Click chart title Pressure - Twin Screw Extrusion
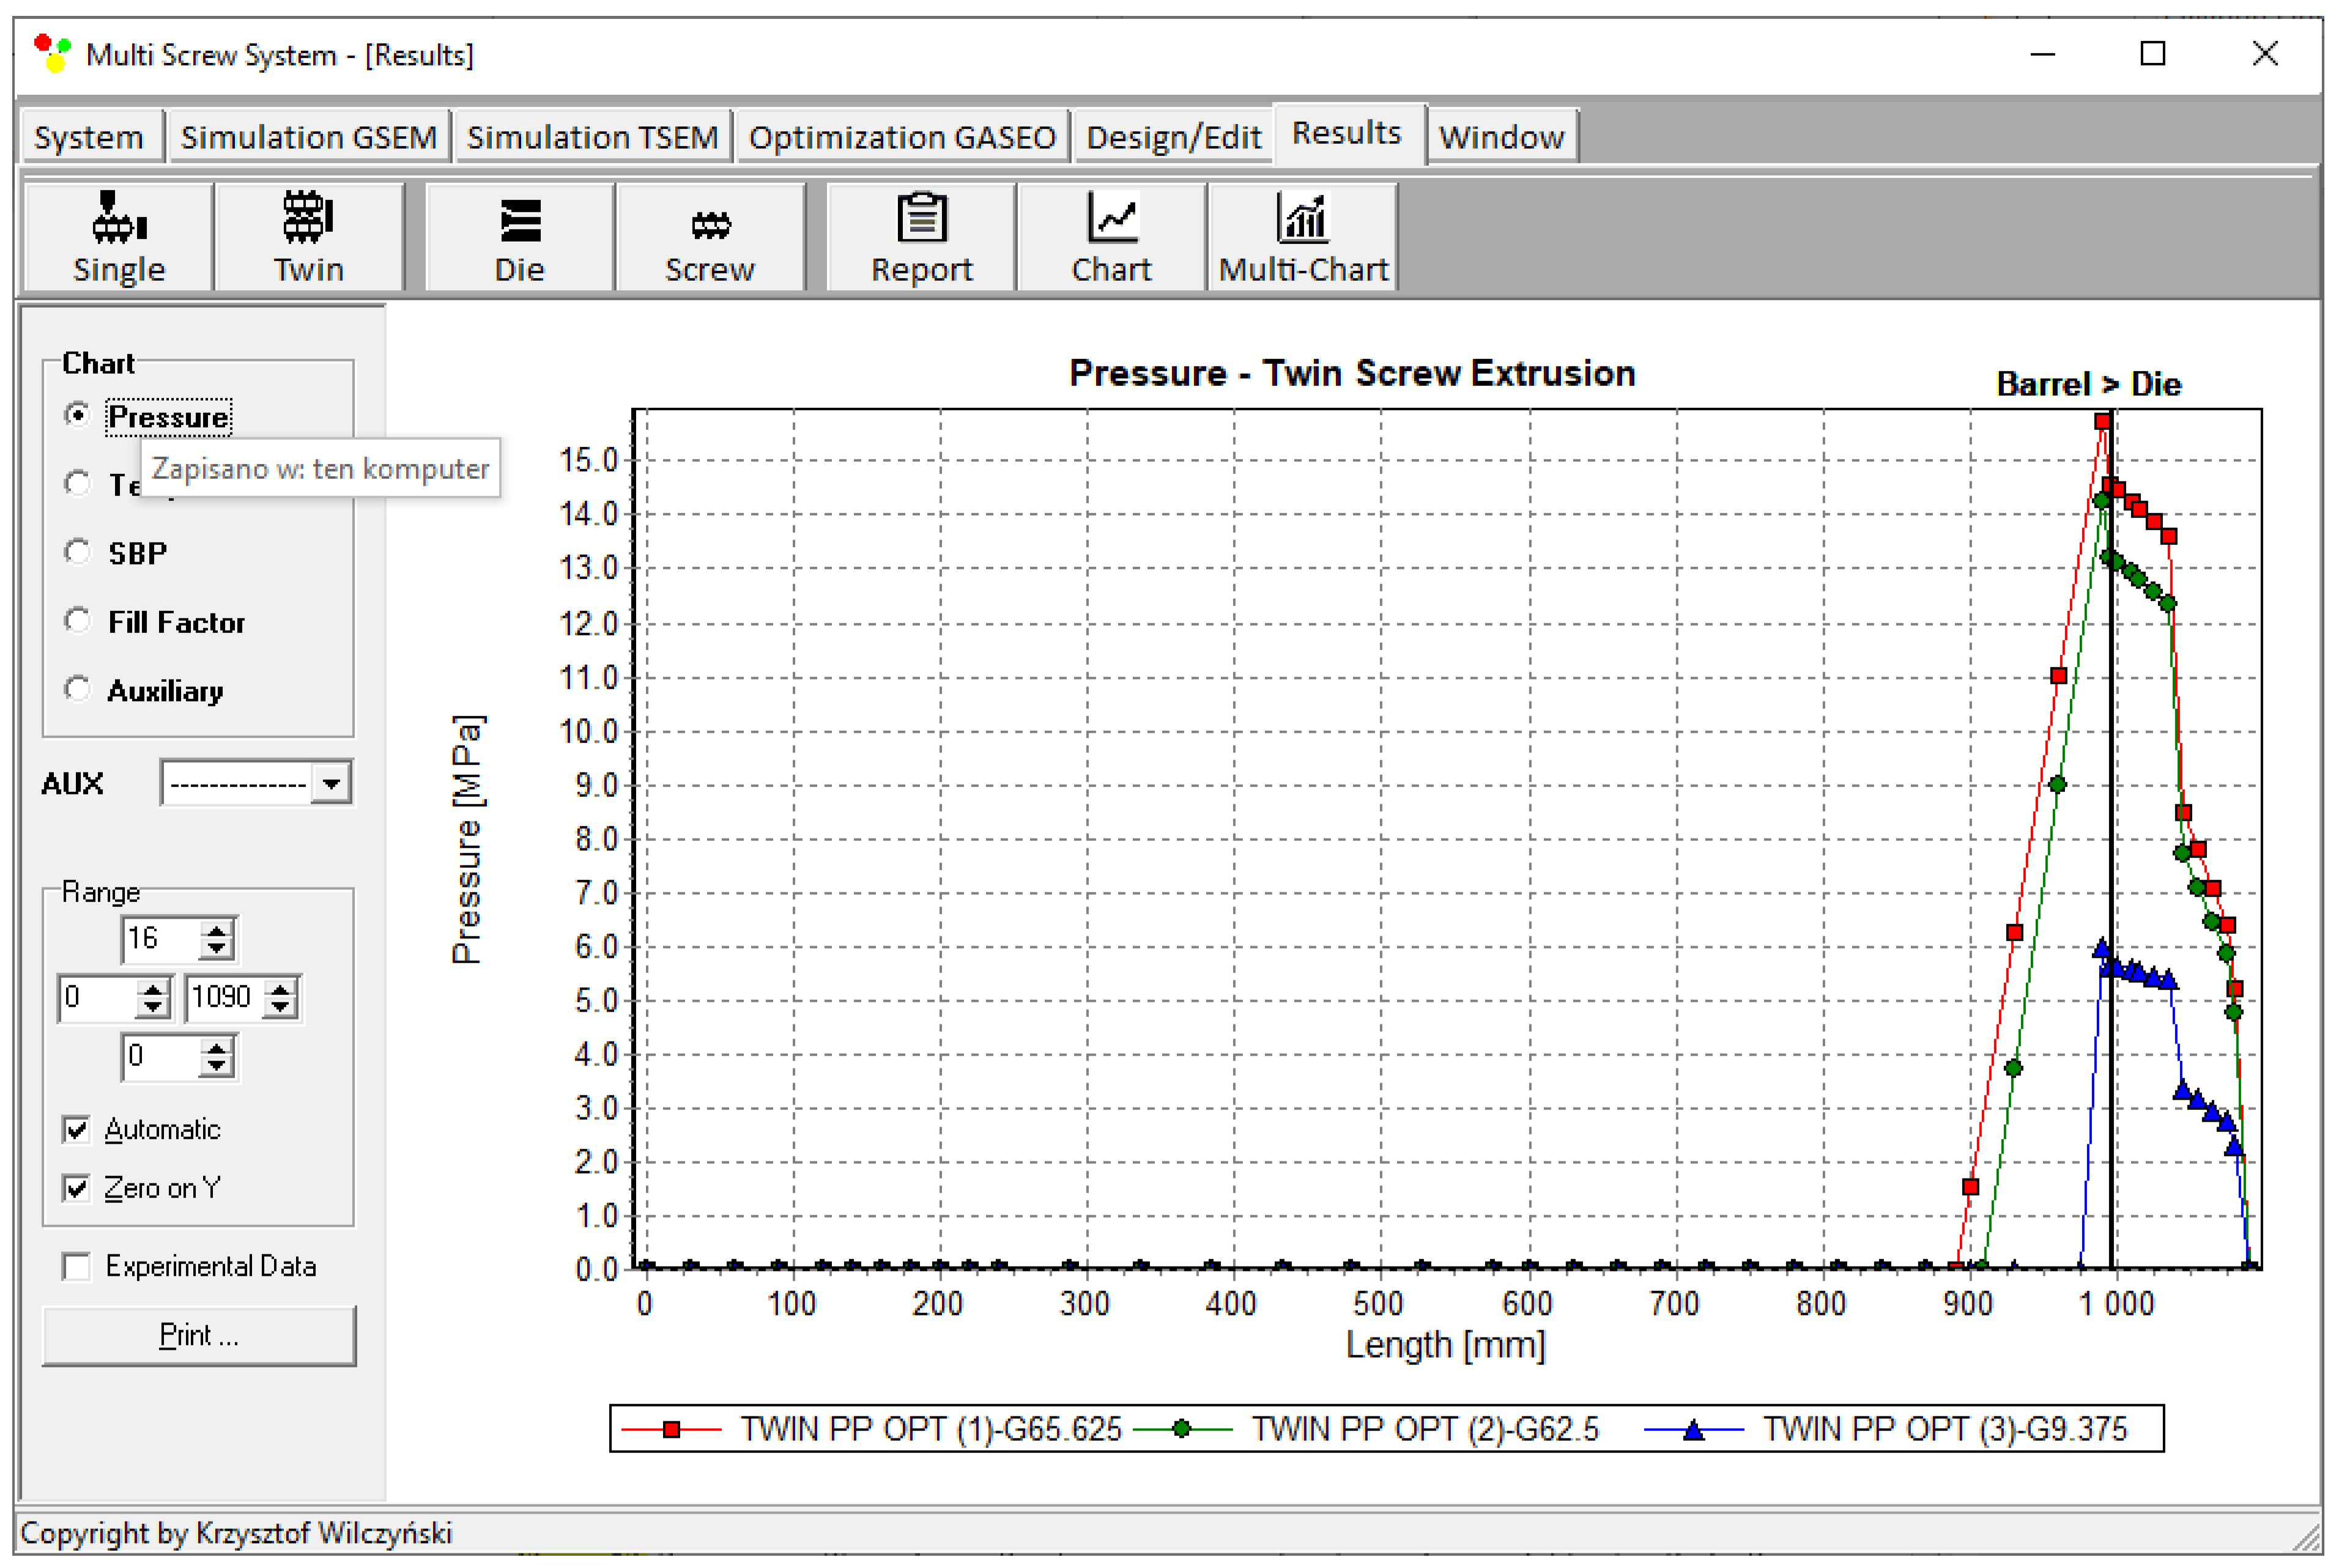 pos(1352,373)
